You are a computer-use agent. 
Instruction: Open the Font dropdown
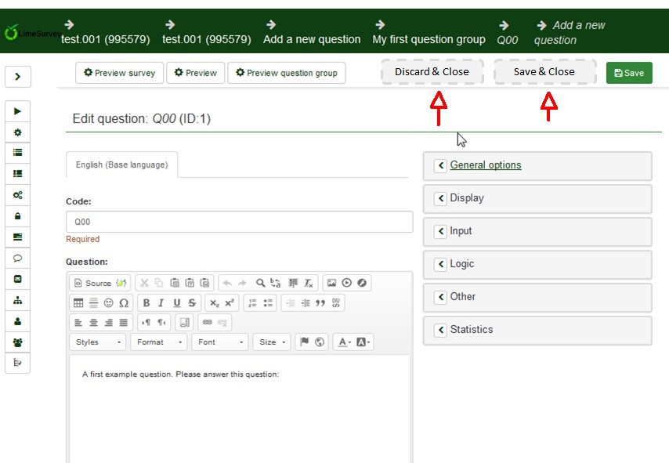[219, 342]
